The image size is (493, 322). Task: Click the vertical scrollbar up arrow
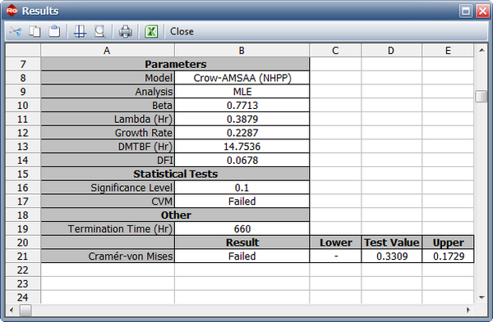481,50
